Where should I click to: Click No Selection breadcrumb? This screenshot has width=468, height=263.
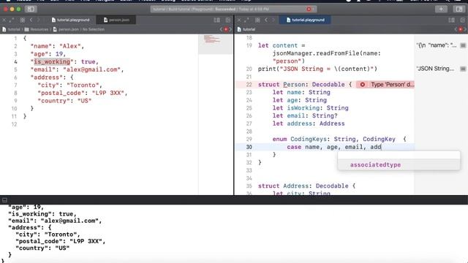[x=94, y=29]
